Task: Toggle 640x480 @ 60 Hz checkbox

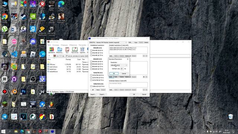Action: [x=91, y=50]
